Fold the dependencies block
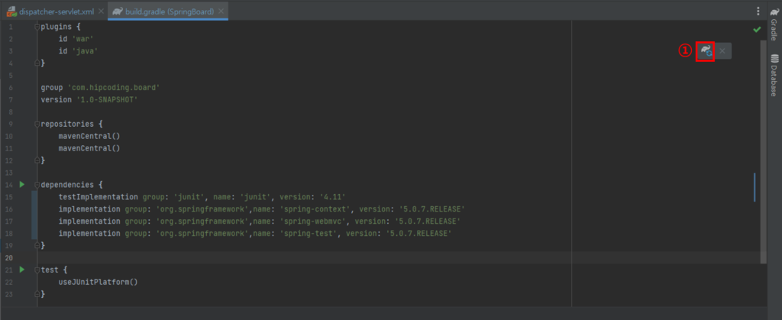Image resolution: width=782 pixels, height=320 pixels. click(37, 185)
